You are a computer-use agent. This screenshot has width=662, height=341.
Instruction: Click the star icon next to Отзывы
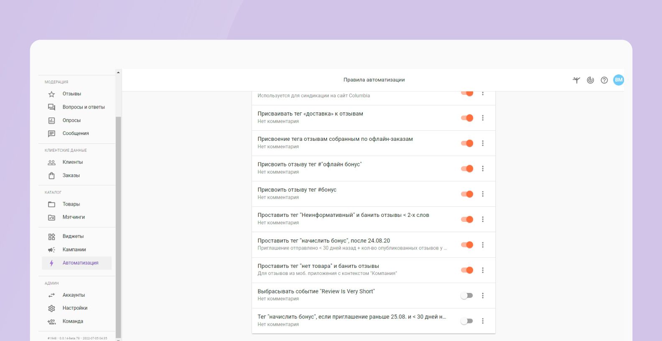coord(51,94)
